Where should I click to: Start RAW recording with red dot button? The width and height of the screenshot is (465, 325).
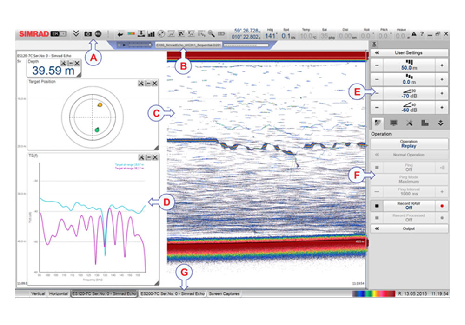[441, 205]
